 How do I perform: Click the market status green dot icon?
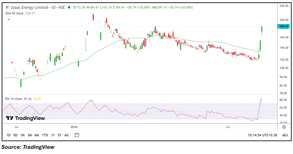tap(69, 7)
